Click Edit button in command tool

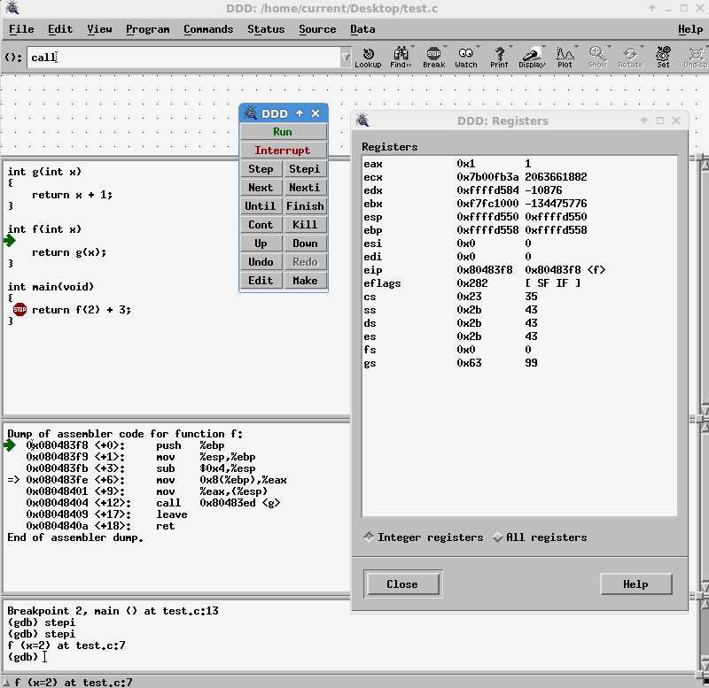(x=261, y=281)
